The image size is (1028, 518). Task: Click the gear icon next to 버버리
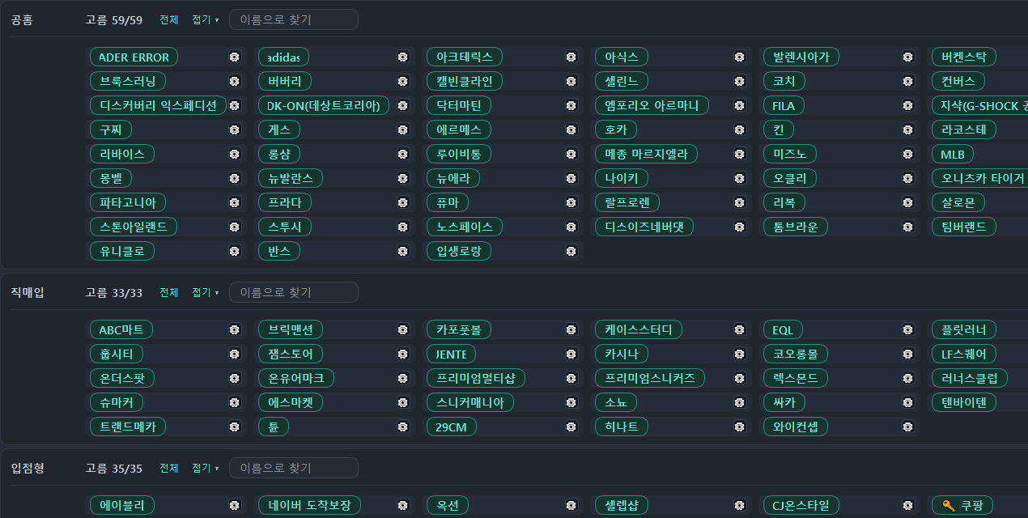tap(403, 81)
